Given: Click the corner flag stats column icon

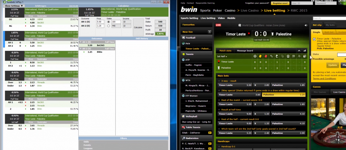Looking at the screenshot, I should (277, 56).
